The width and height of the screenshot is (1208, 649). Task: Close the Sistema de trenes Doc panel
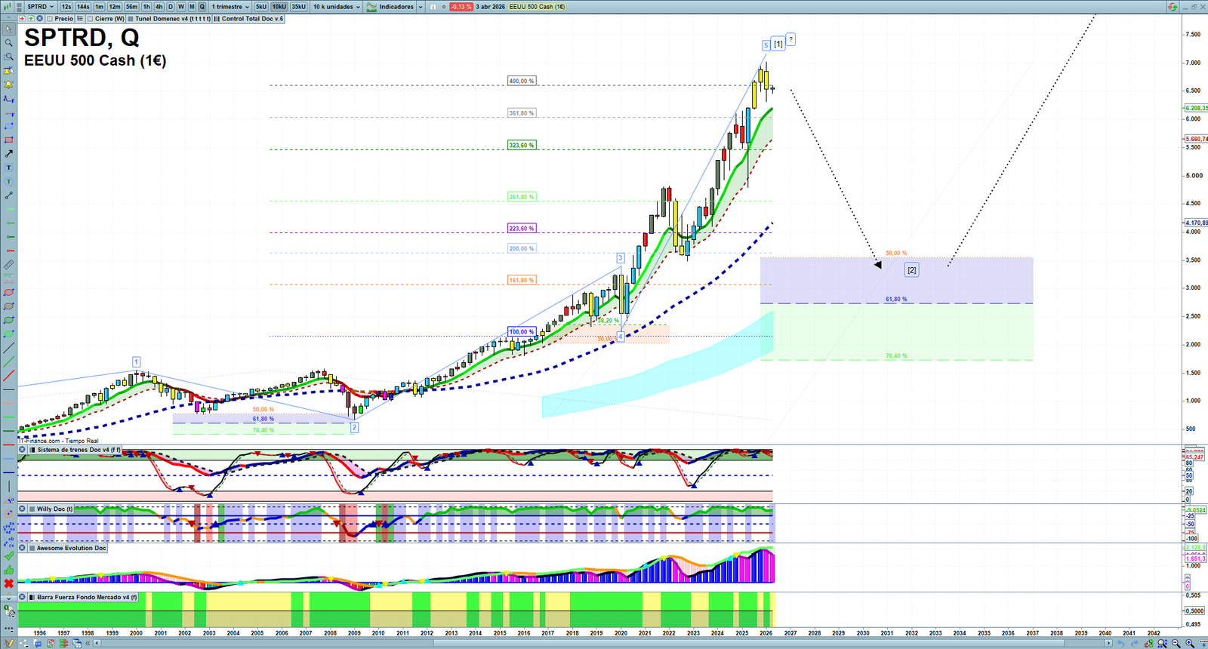pos(23,450)
